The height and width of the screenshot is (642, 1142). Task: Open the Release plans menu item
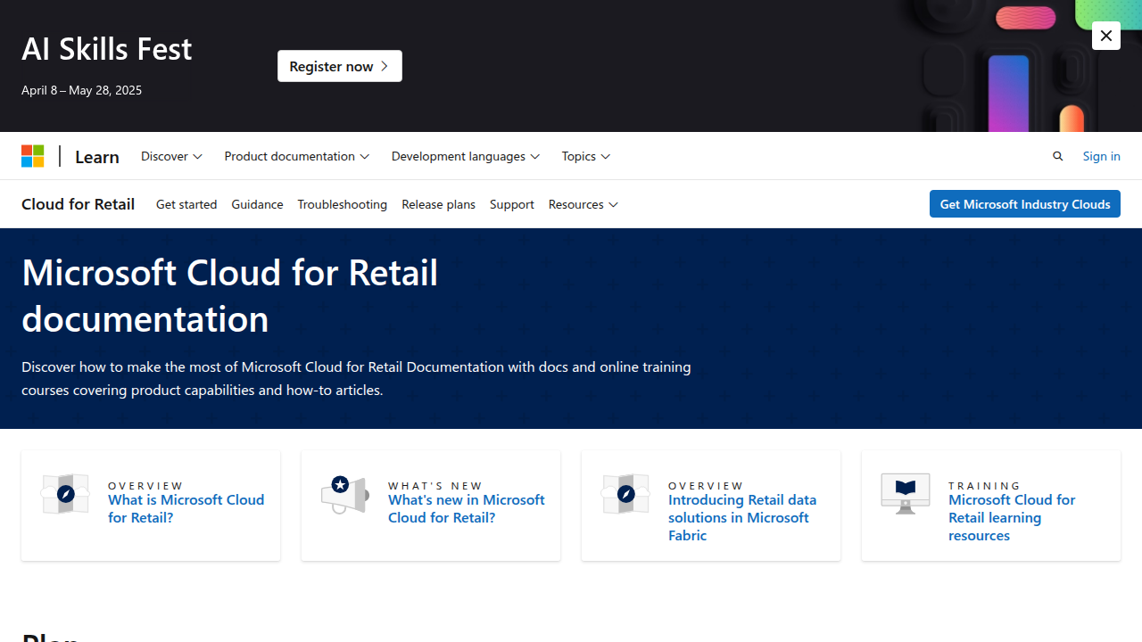click(438, 204)
